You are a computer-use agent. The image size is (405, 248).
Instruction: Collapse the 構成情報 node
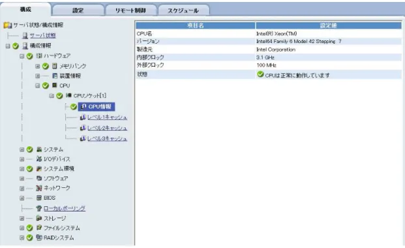click(8, 46)
